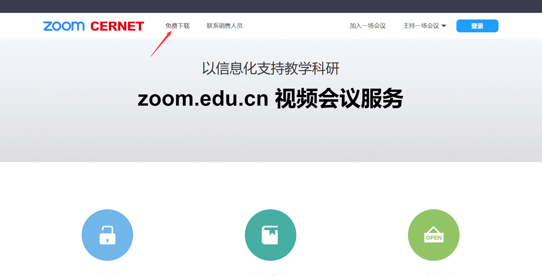Image resolution: width=542 pixels, height=276 pixels.
Task: Click the gray hero banner background
Action: 271,137
